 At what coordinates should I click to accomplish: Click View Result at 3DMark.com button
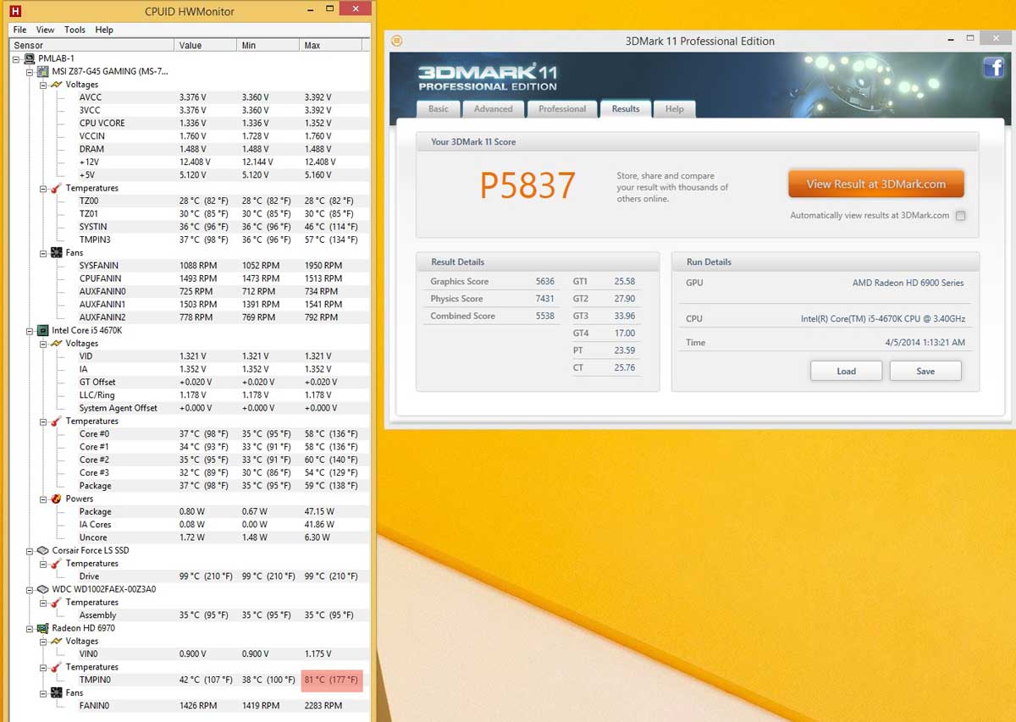click(875, 184)
